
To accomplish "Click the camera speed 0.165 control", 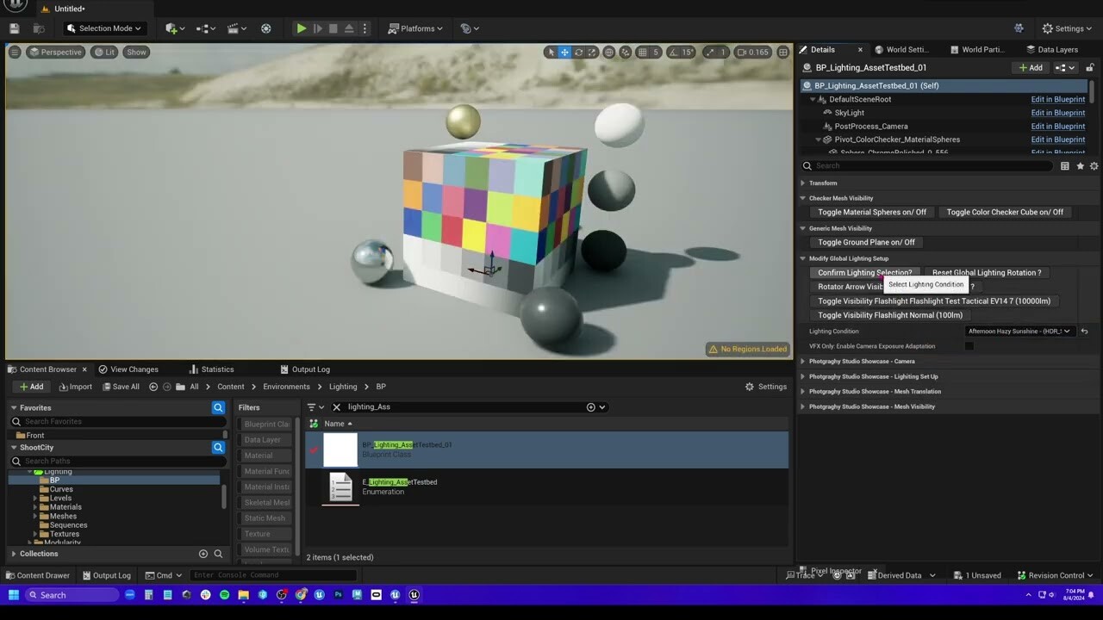I will pyautogui.click(x=752, y=52).
